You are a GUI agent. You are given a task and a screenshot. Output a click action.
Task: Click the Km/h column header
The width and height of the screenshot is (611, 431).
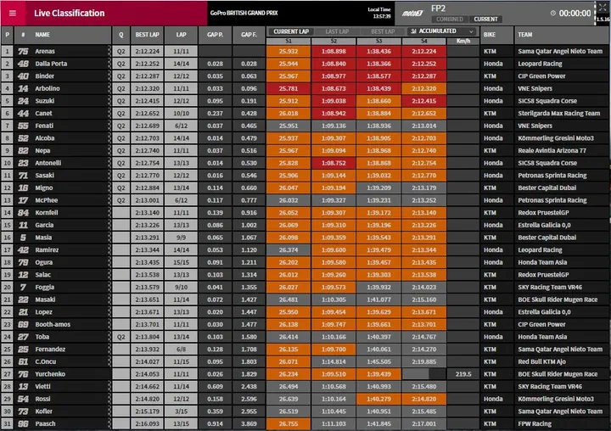click(x=463, y=41)
